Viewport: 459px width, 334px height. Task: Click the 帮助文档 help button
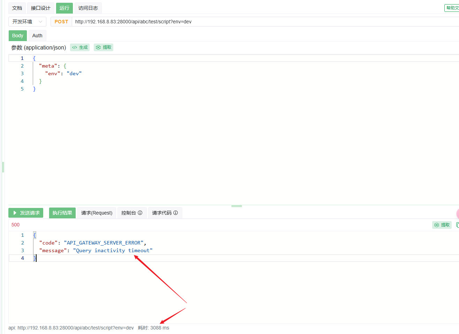coord(452,8)
